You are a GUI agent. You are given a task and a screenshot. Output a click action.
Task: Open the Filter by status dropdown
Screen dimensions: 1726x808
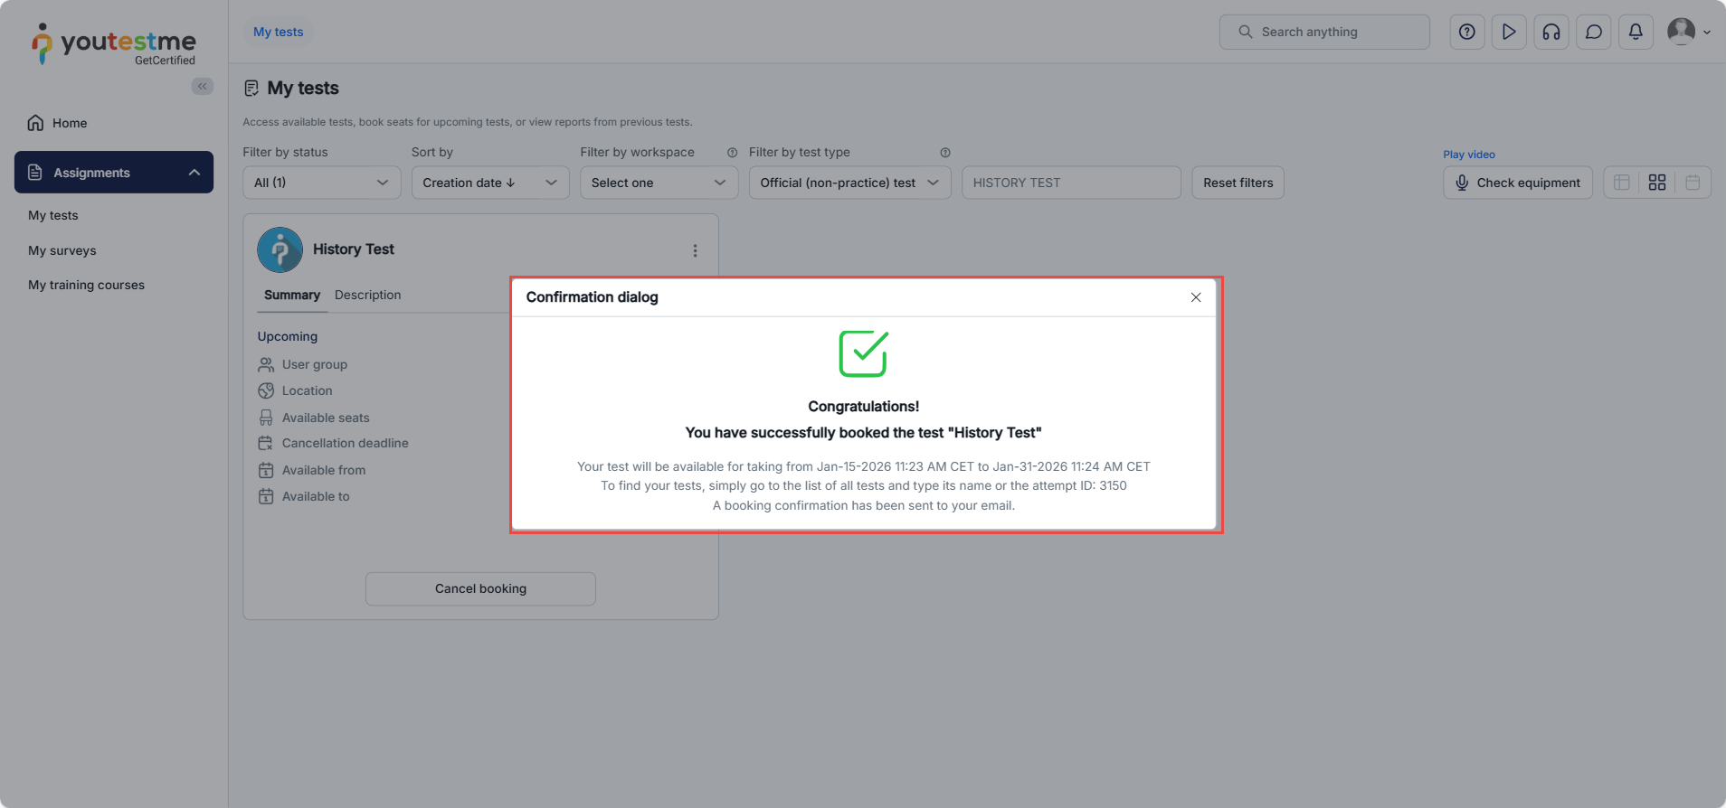click(321, 183)
